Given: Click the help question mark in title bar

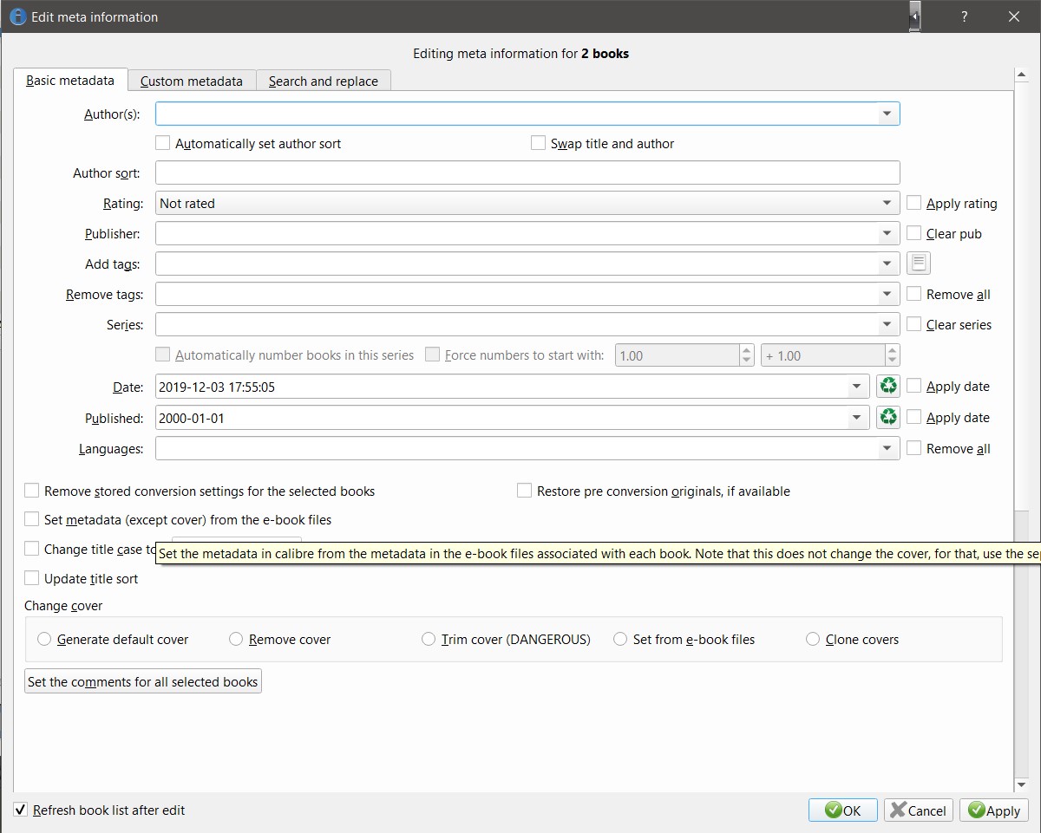Looking at the screenshot, I should tap(964, 16).
